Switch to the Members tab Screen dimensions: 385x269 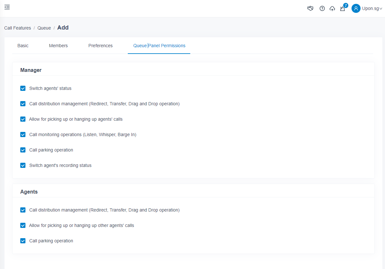pos(58,46)
